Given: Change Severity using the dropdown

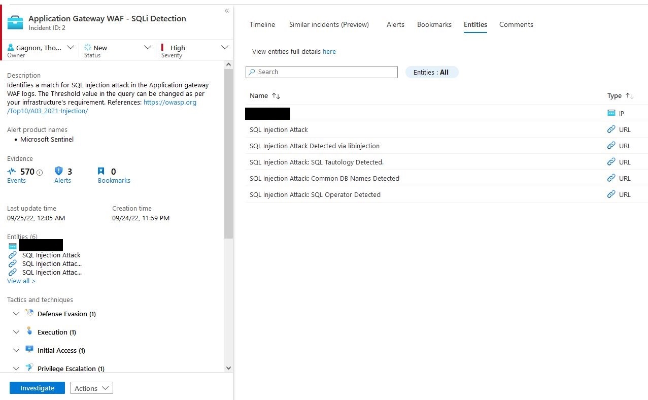Looking at the screenshot, I should (x=225, y=48).
